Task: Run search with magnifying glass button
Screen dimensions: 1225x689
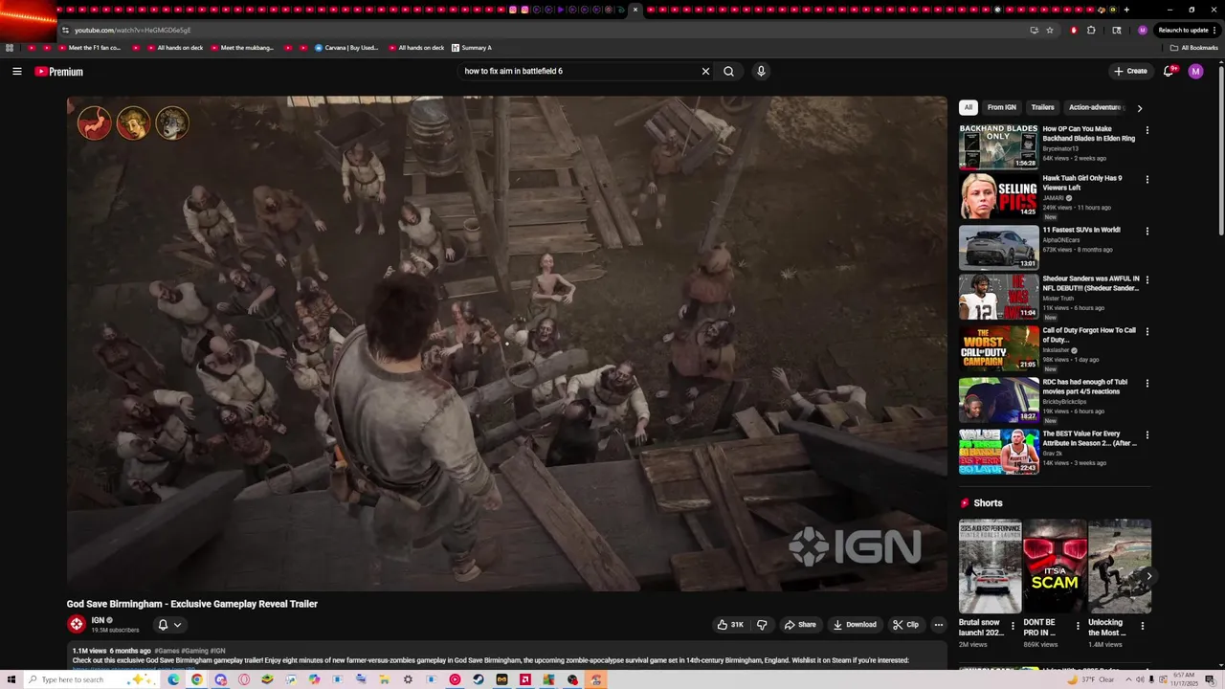Action: pyautogui.click(x=728, y=71)
